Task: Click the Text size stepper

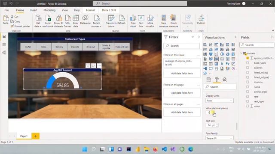Action: (217, 125)
